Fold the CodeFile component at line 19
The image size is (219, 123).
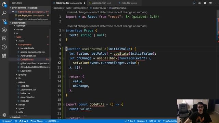[64, 104]
